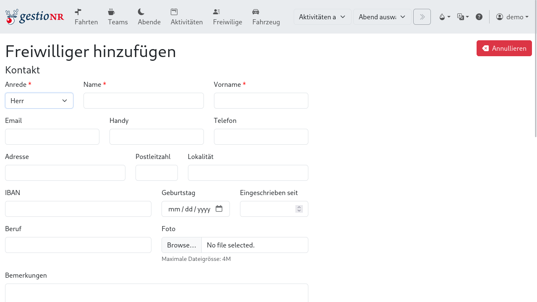Click the double chevron toolbar button
The height and width of the screenshot is (302, 537).
[422, 17]
